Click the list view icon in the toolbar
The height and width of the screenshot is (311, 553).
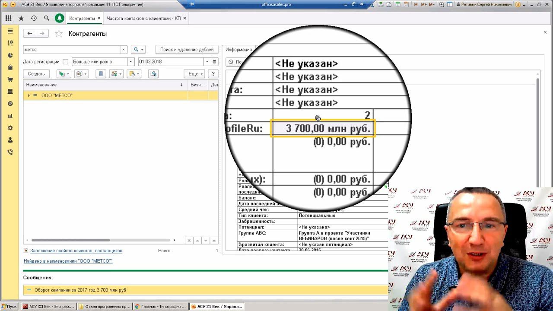coord(101,74)
